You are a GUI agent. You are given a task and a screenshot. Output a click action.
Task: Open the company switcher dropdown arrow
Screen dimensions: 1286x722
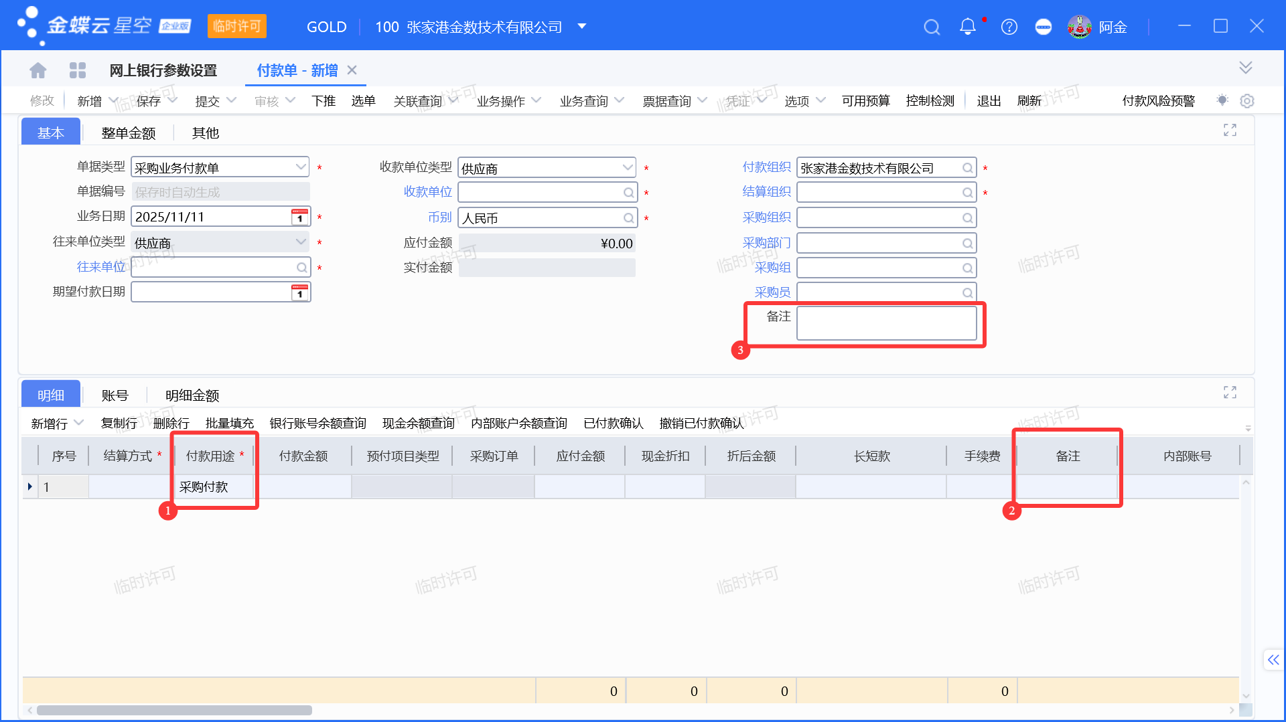581,27
